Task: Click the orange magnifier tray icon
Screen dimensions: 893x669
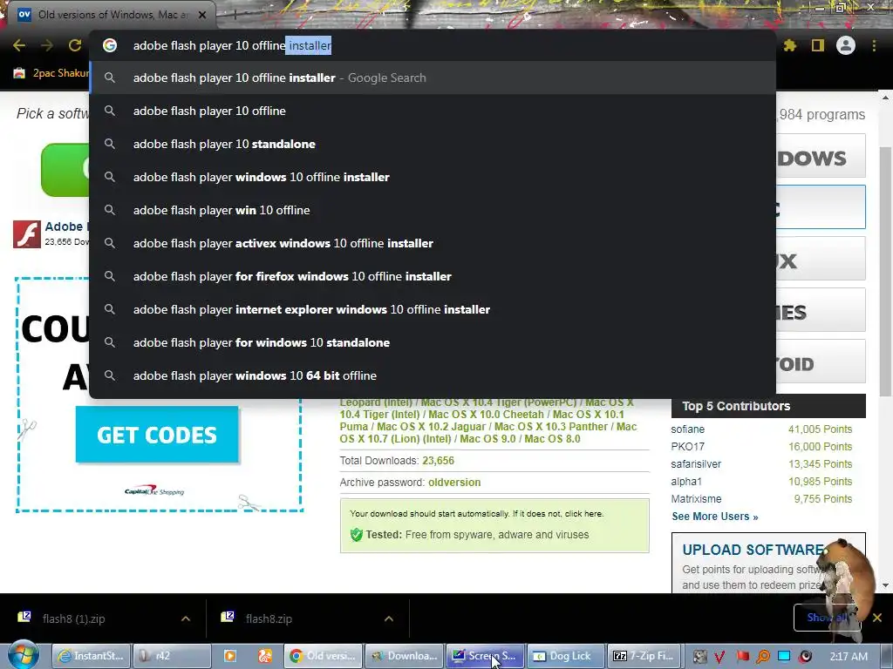Action: click(x=763, y=657)
